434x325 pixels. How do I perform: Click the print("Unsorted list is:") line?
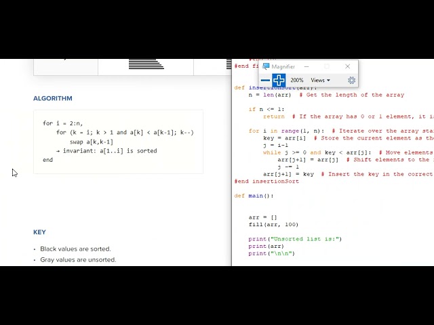[x=295, y=239]
